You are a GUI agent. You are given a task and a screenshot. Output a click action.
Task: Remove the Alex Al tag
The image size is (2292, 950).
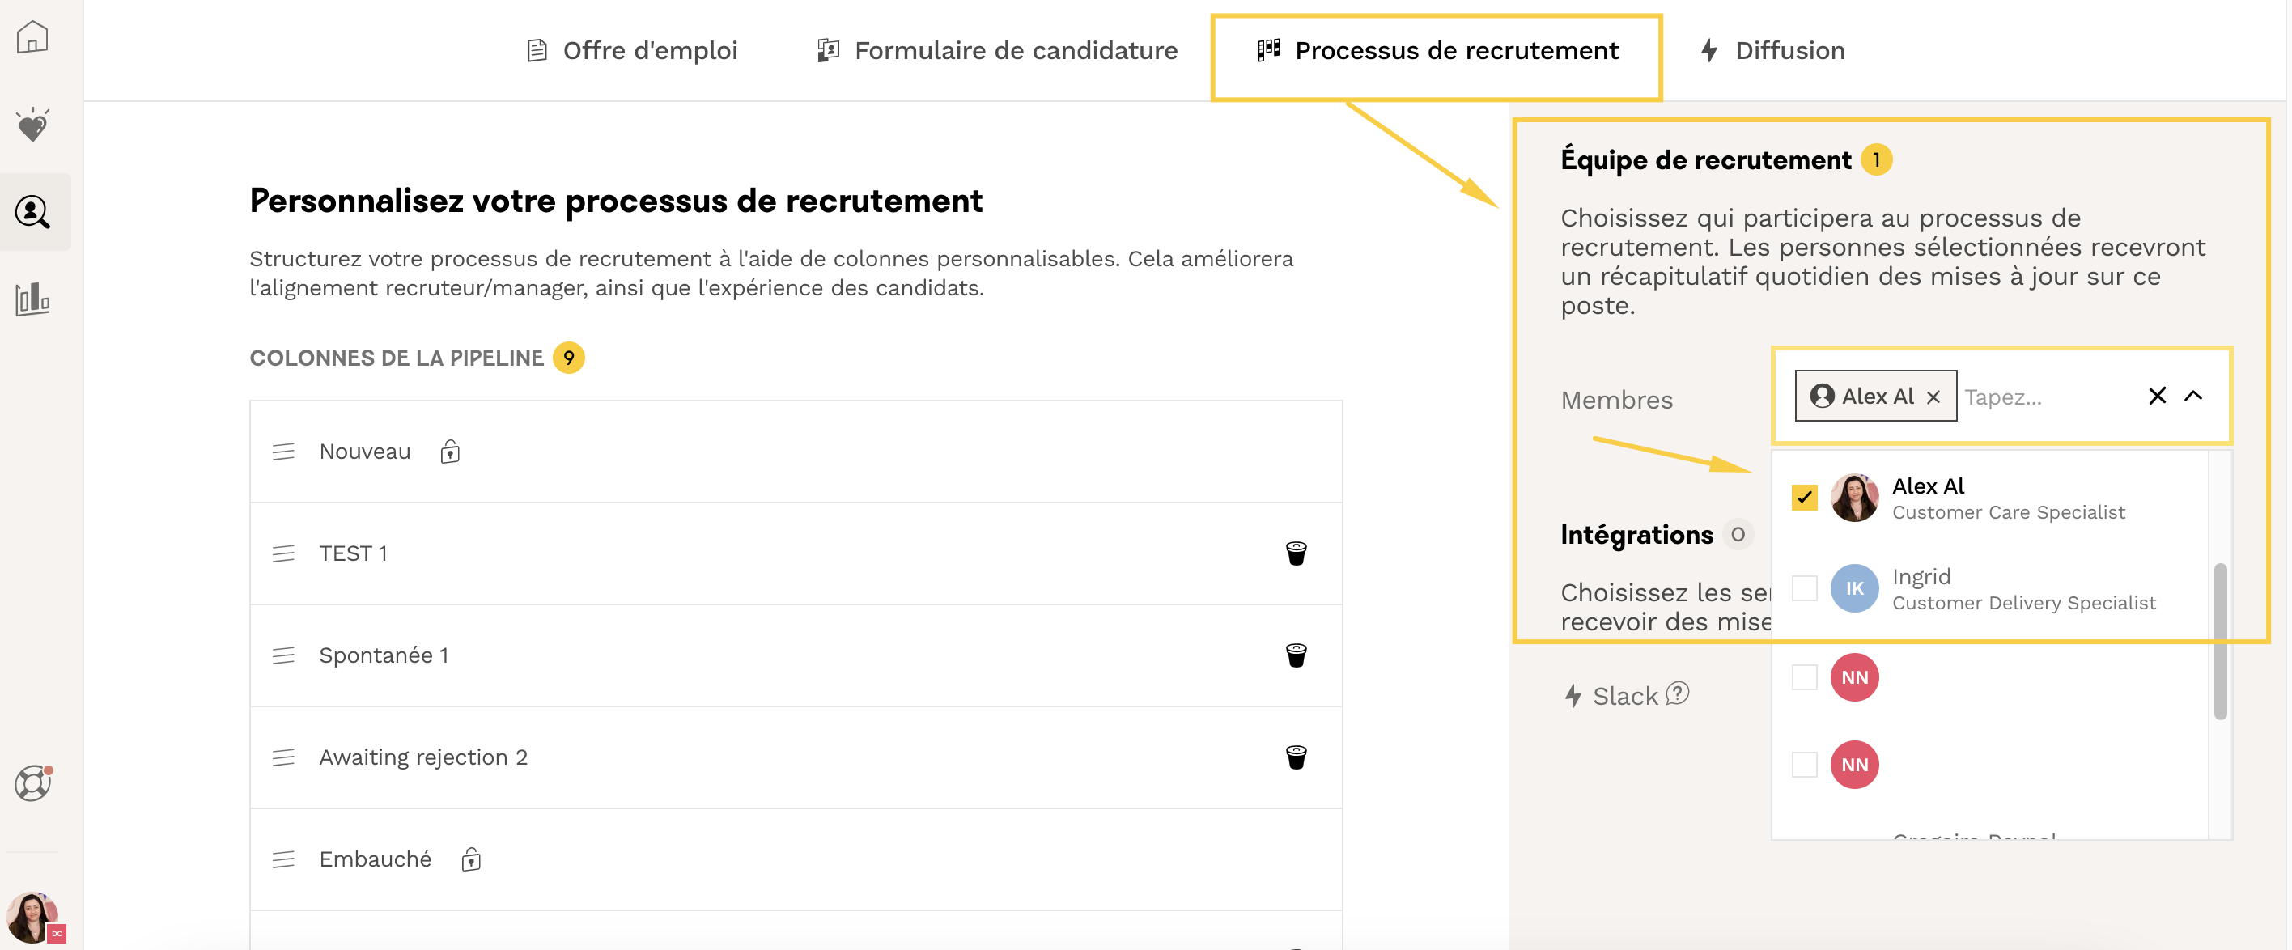click(1933, 397)
